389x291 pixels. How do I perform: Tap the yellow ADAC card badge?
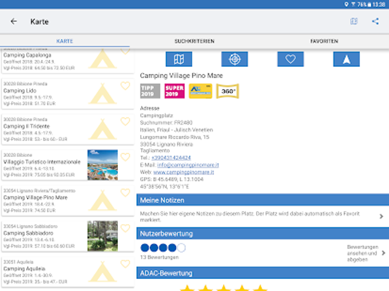(x=200, y=91)
